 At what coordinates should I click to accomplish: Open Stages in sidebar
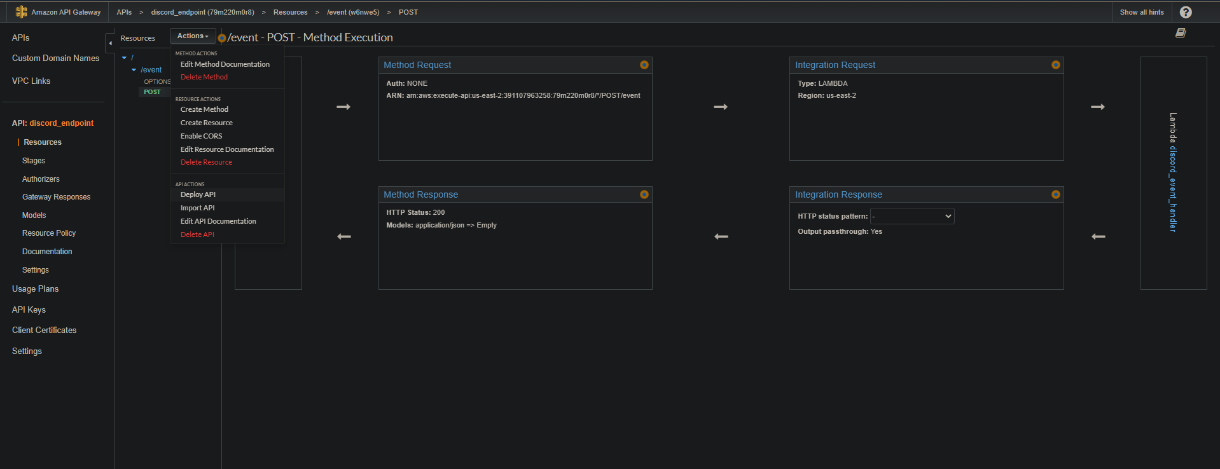[x=34, y=161]
